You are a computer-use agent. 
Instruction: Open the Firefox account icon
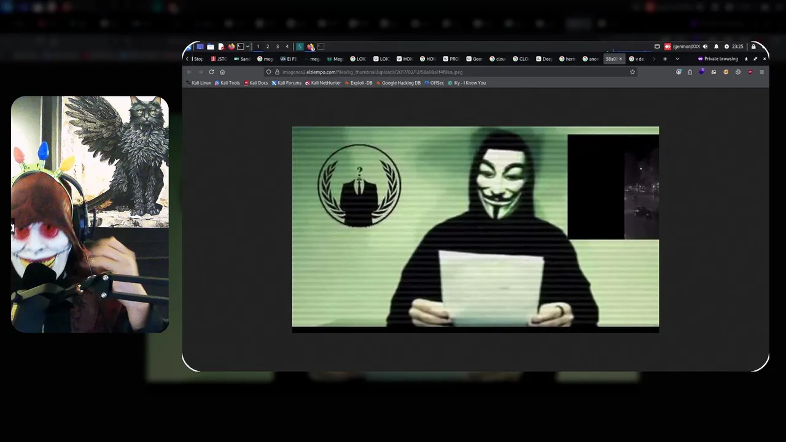(679, 72)
